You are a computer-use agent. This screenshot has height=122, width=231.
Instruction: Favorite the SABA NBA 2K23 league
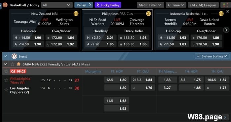point(13,64)
